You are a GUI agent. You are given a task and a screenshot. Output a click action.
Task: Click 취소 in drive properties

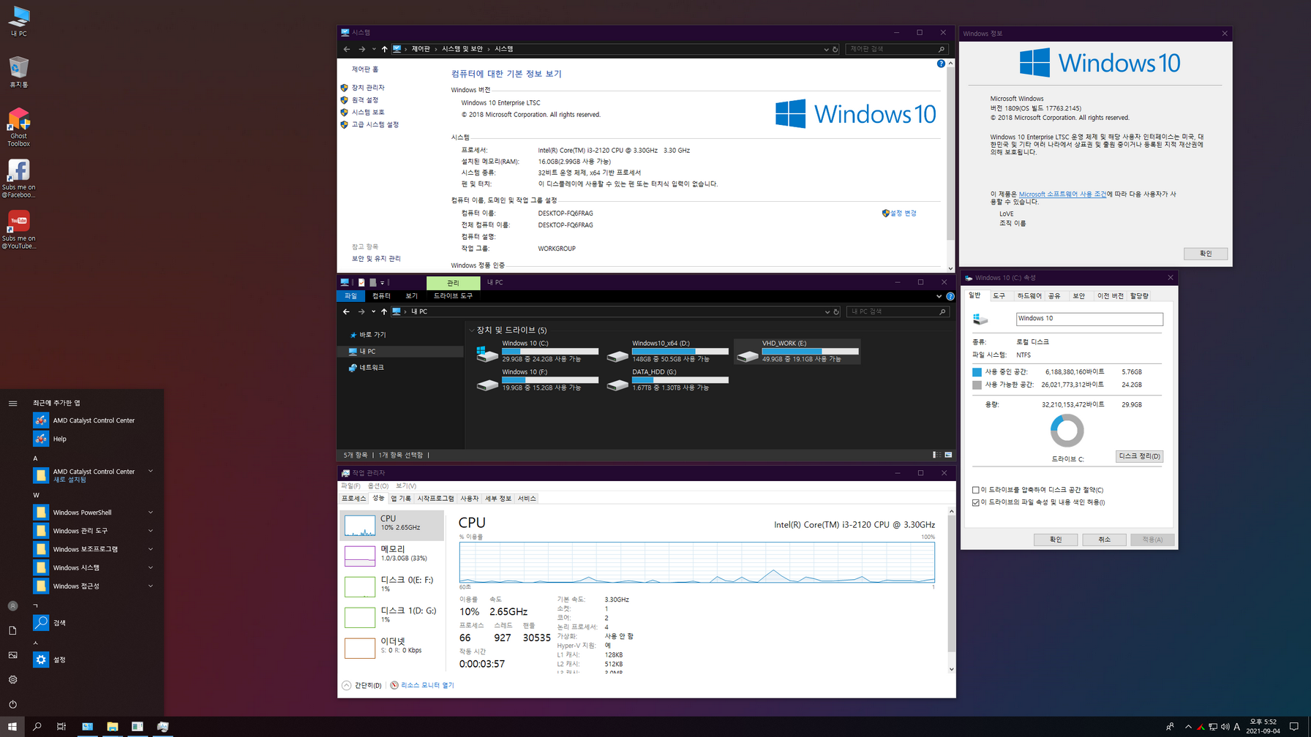1104,540
